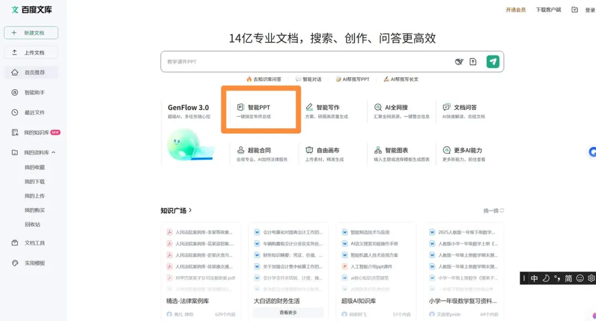Image resolution: width=596 pixels, height=321 pixels.
Task: Select 我的购买 under 我的资料库
Action: pyautogui.click(x=35, y=210)
